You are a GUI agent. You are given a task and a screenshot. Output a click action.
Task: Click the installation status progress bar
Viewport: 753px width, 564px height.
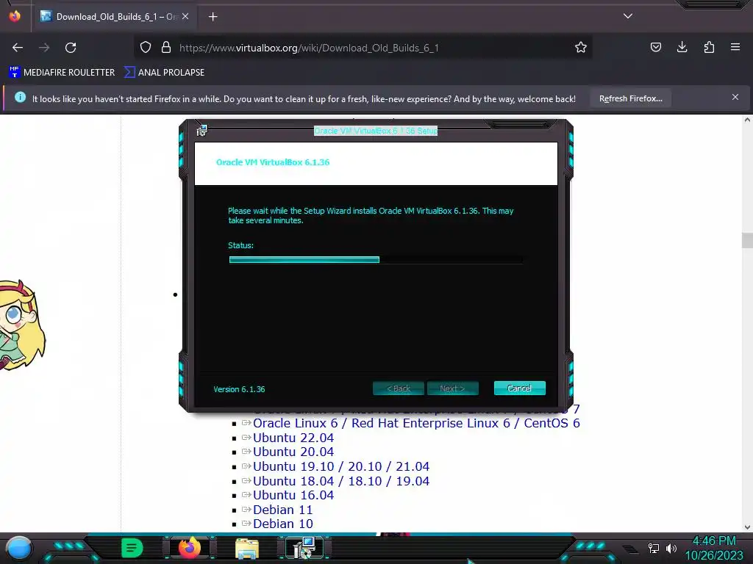(376, 259)
